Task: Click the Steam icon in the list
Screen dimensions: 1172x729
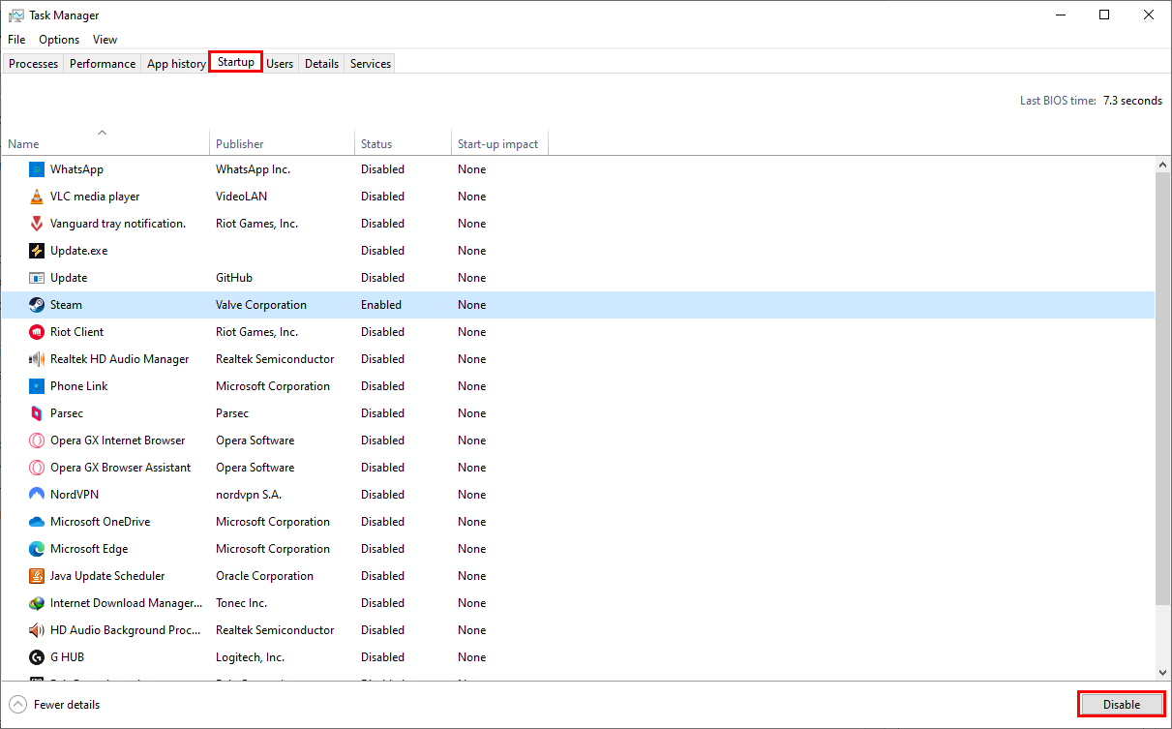Action: point(36,305)
